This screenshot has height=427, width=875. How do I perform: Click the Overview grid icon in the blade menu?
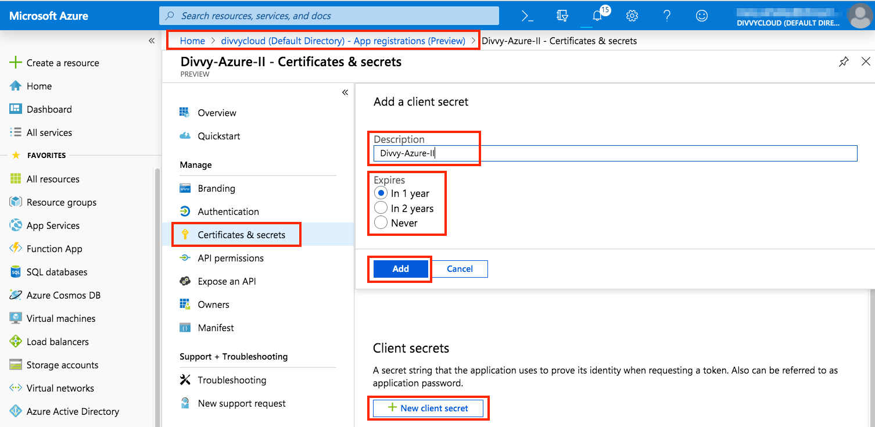pos(185,113)
